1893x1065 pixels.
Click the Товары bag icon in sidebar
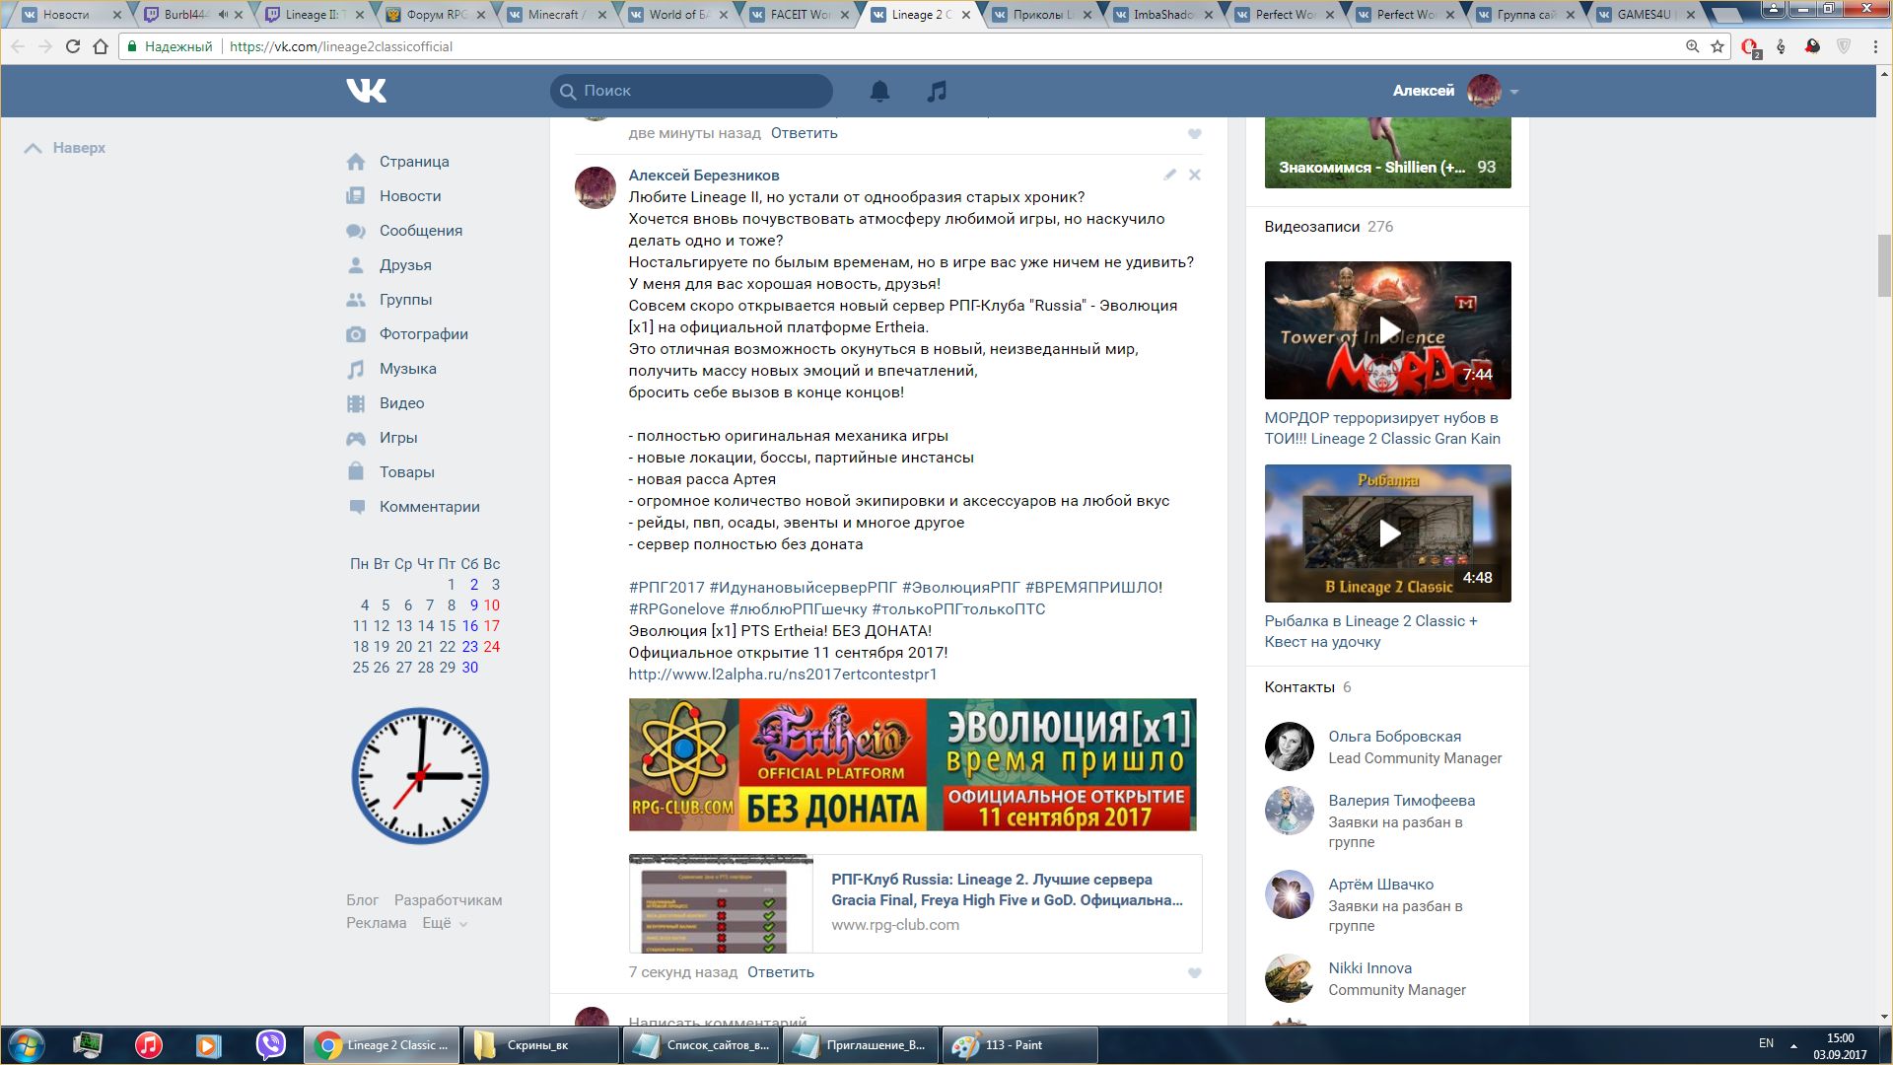coord(356,471)
